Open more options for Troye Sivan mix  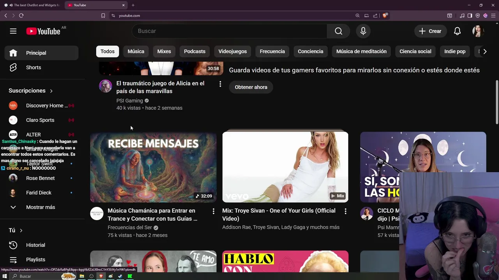click(345, 211)
